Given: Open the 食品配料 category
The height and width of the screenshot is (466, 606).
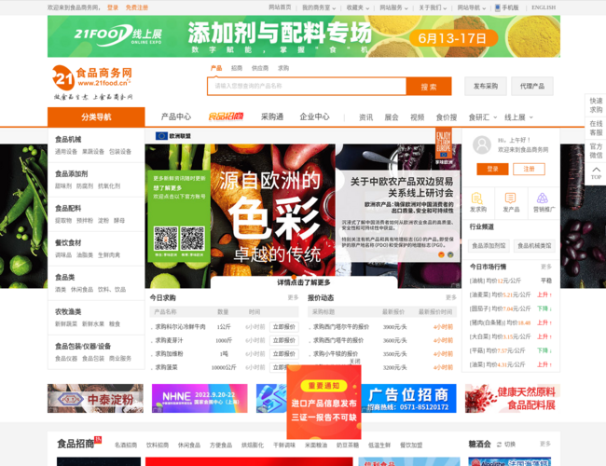Looking at the screenshot, I should pyautogui.click(x=68, y=208).
